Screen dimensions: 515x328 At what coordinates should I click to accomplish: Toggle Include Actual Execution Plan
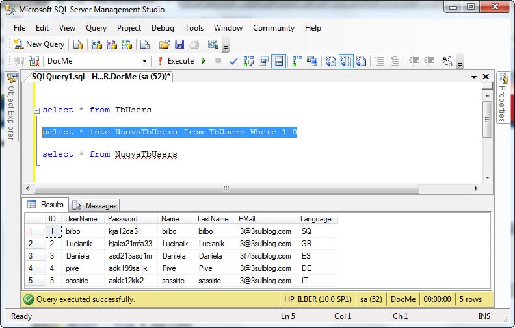(297, 61)
